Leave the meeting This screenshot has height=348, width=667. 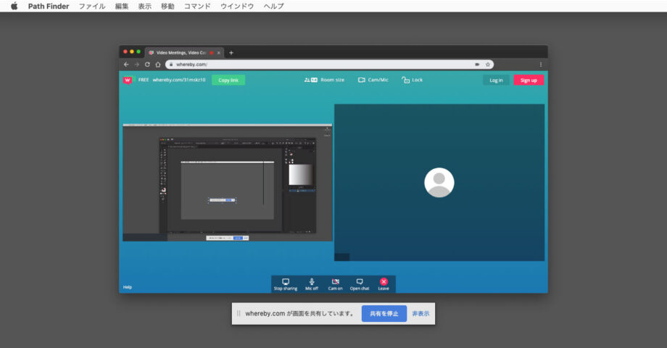click(384, 285)
